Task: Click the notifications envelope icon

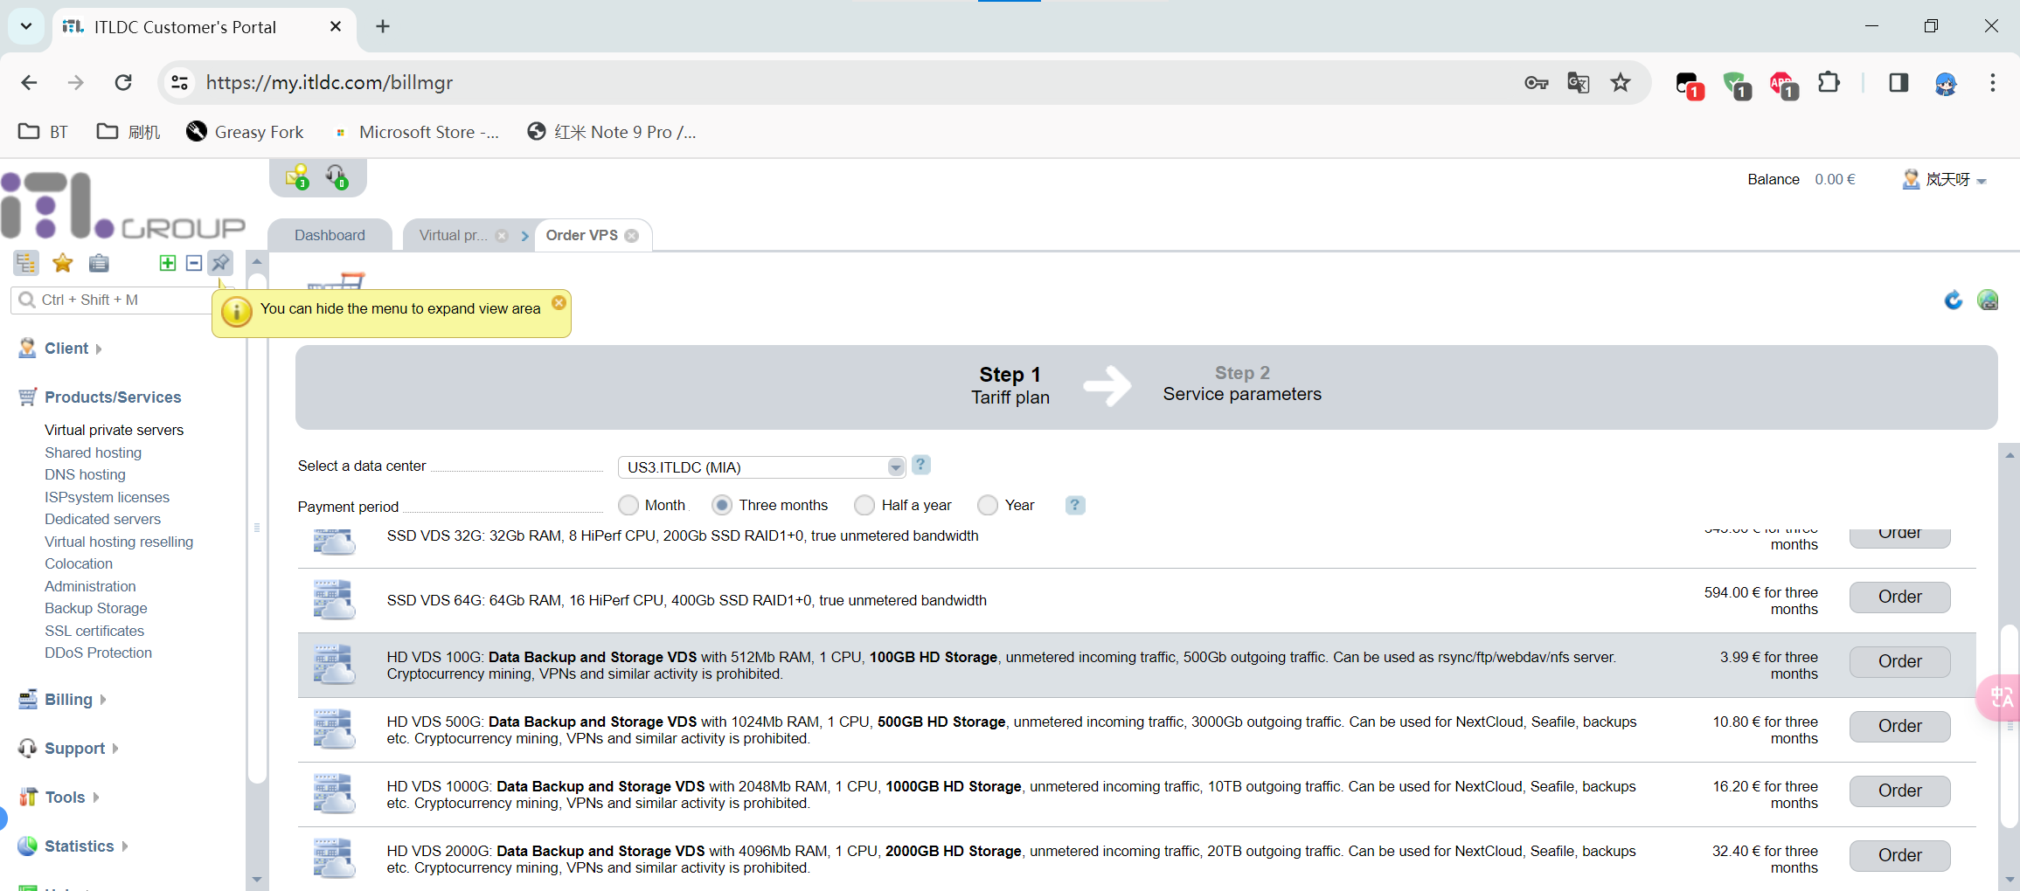Action: [297, 177]
